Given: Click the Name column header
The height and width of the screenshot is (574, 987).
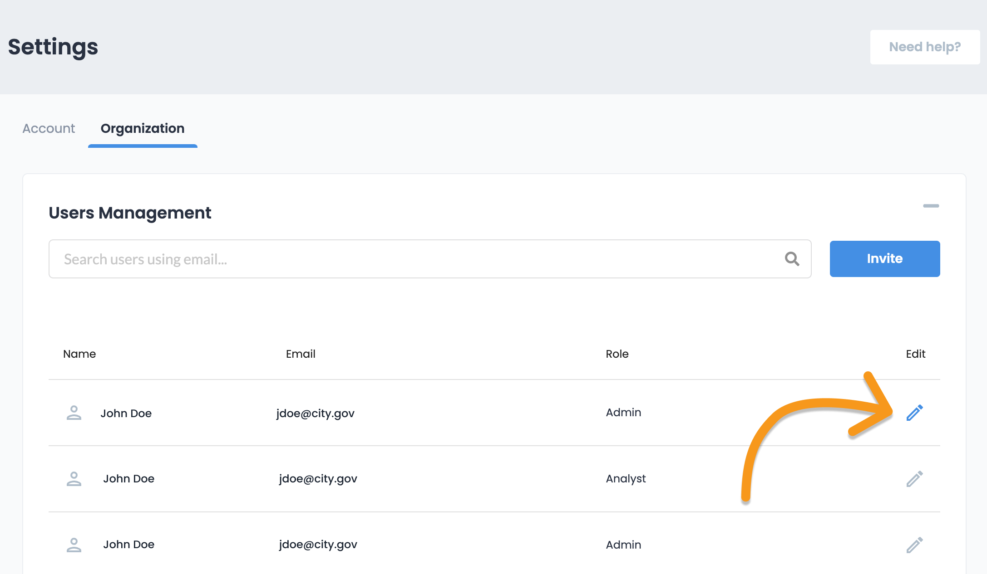Looking at the screenshot, I should coord(79,354).
